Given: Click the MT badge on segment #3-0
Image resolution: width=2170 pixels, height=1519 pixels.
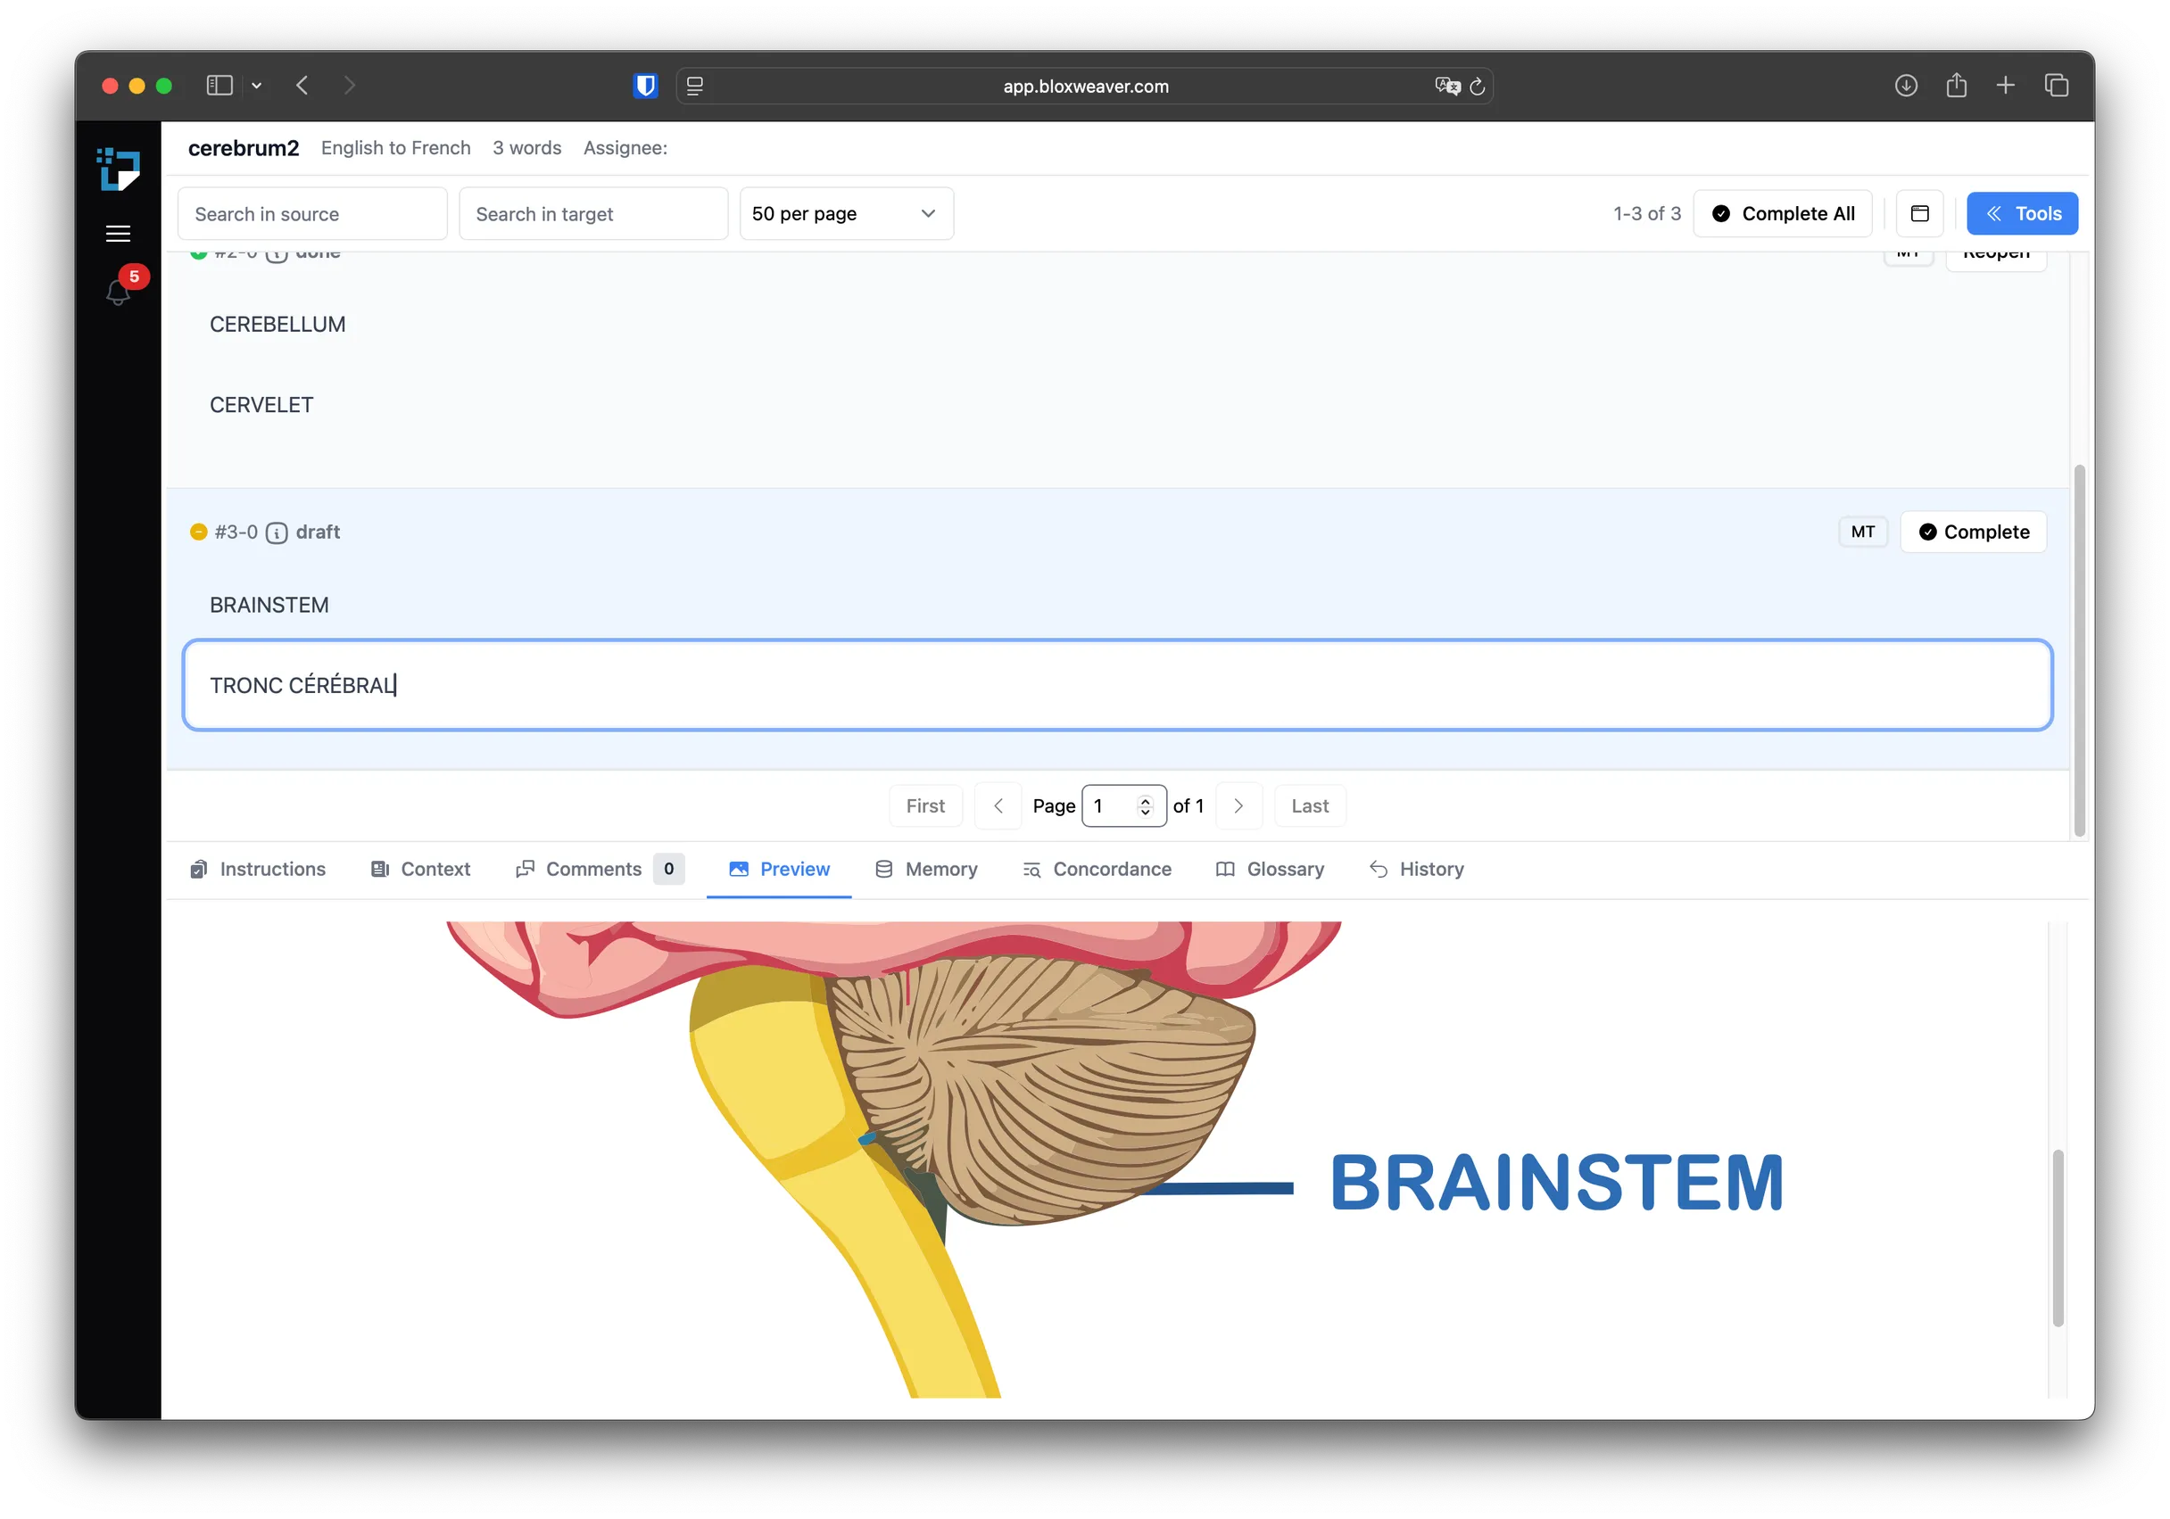Looking at the screenshot, I should tap(1862, 532).
